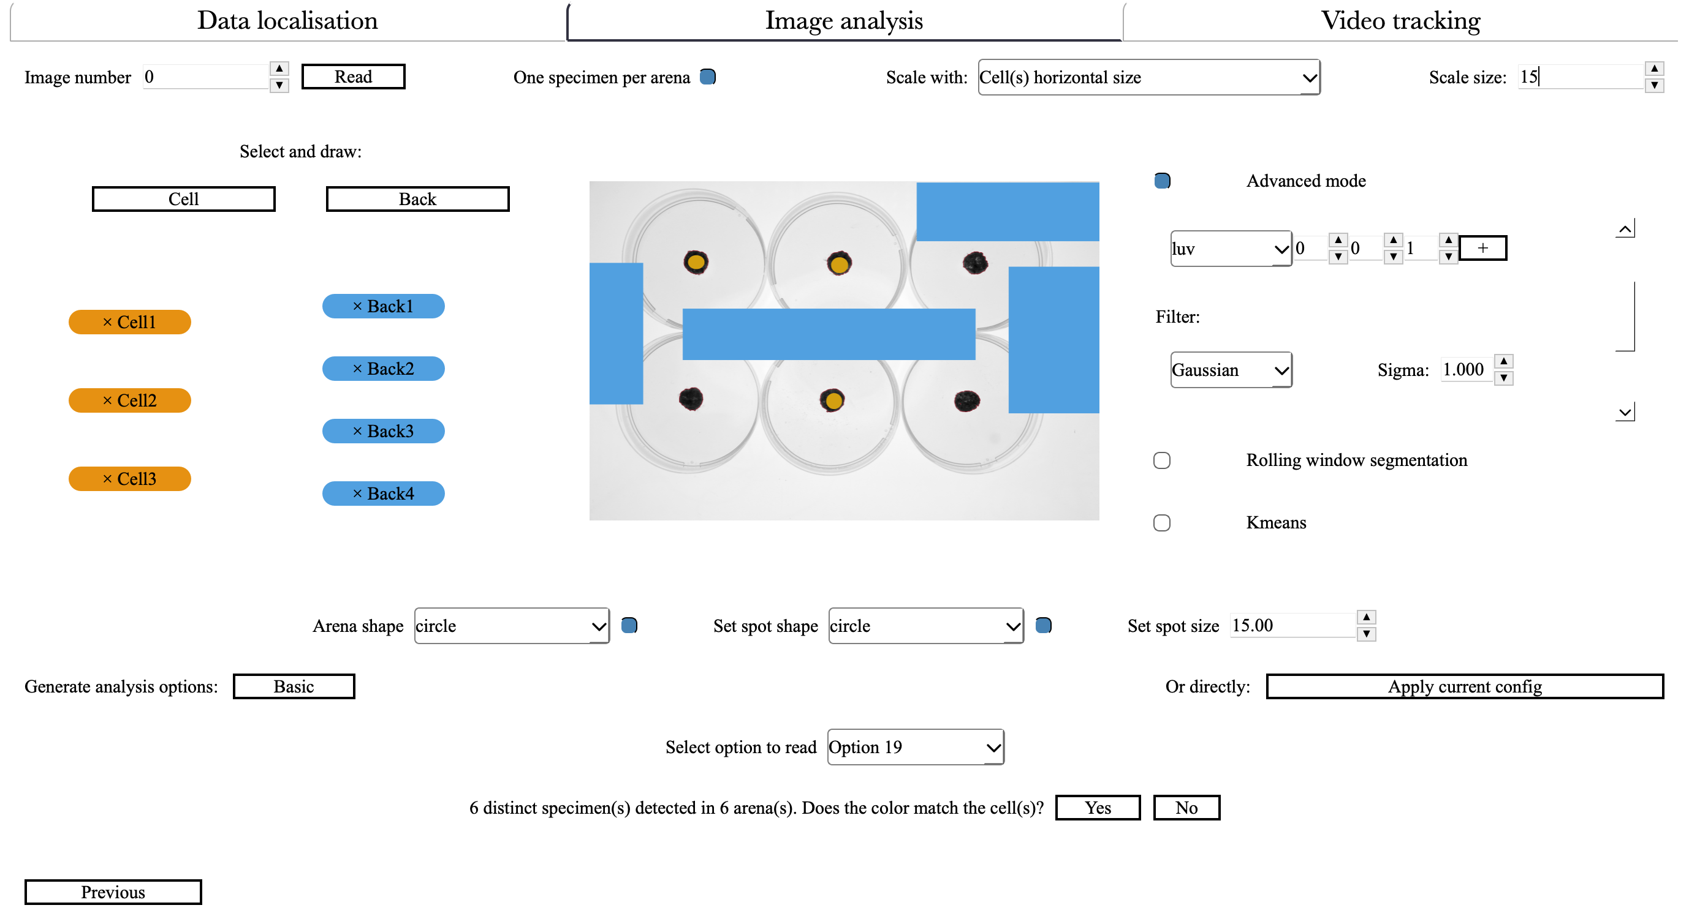The width and height of the screenshot is (1689, 916).
Task: Go back using the Previous button
Action: click(x=112, y=892)
